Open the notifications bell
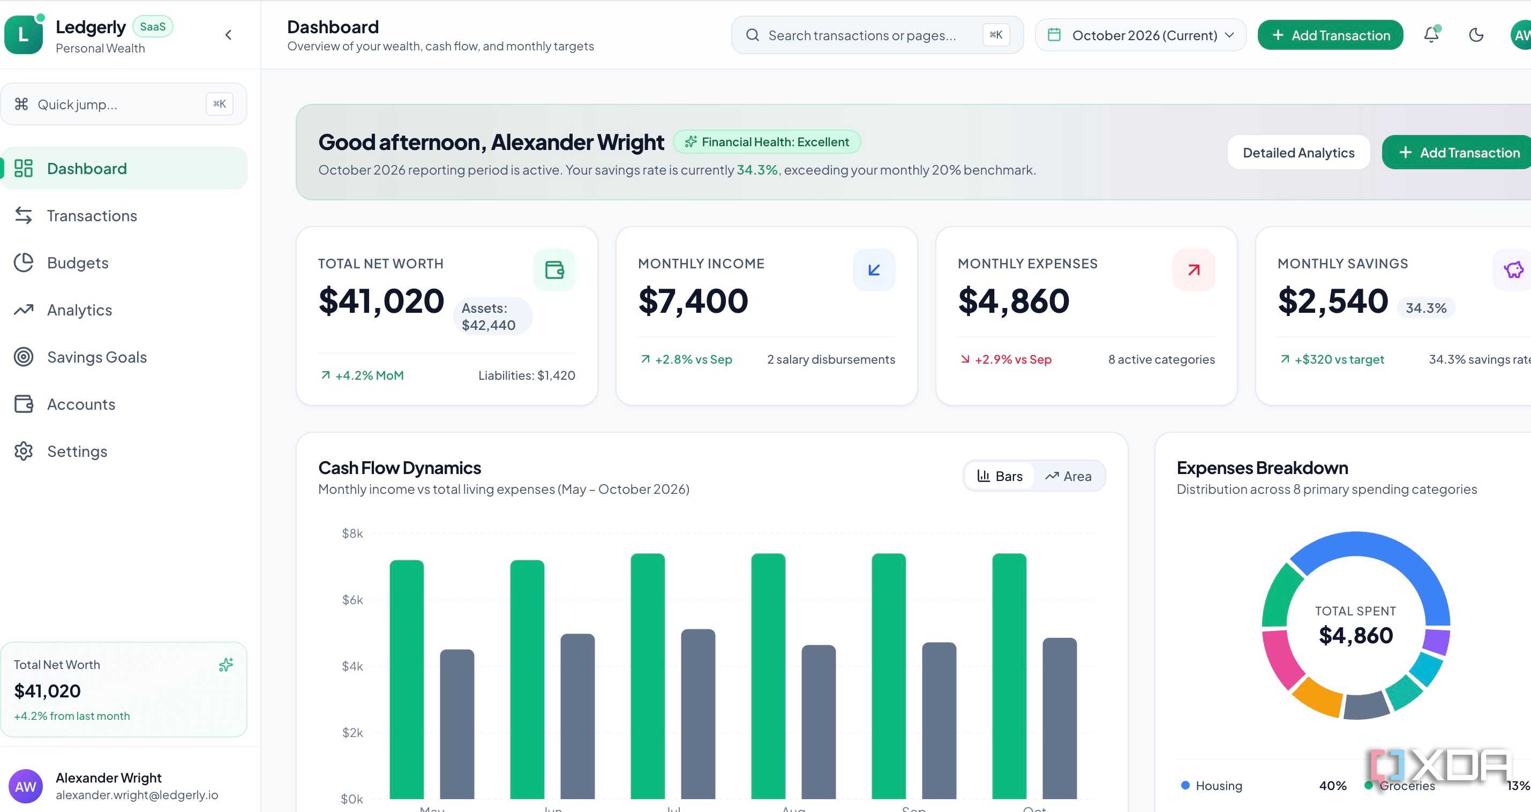This screenshot has height=812, width=1531. pos(1431,35)
